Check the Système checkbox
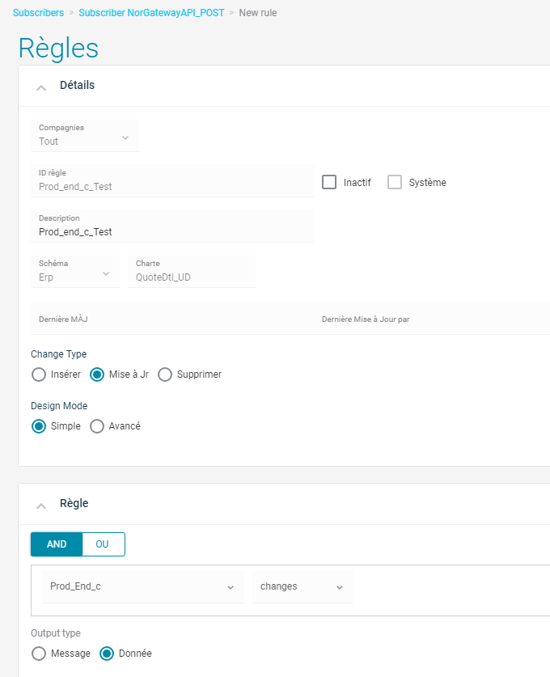 point(394,182)
